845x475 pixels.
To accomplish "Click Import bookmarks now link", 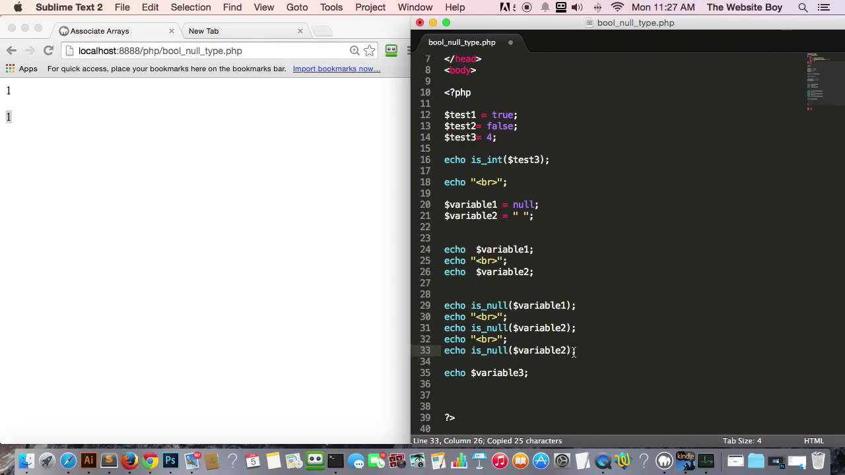I will [337, 69].
